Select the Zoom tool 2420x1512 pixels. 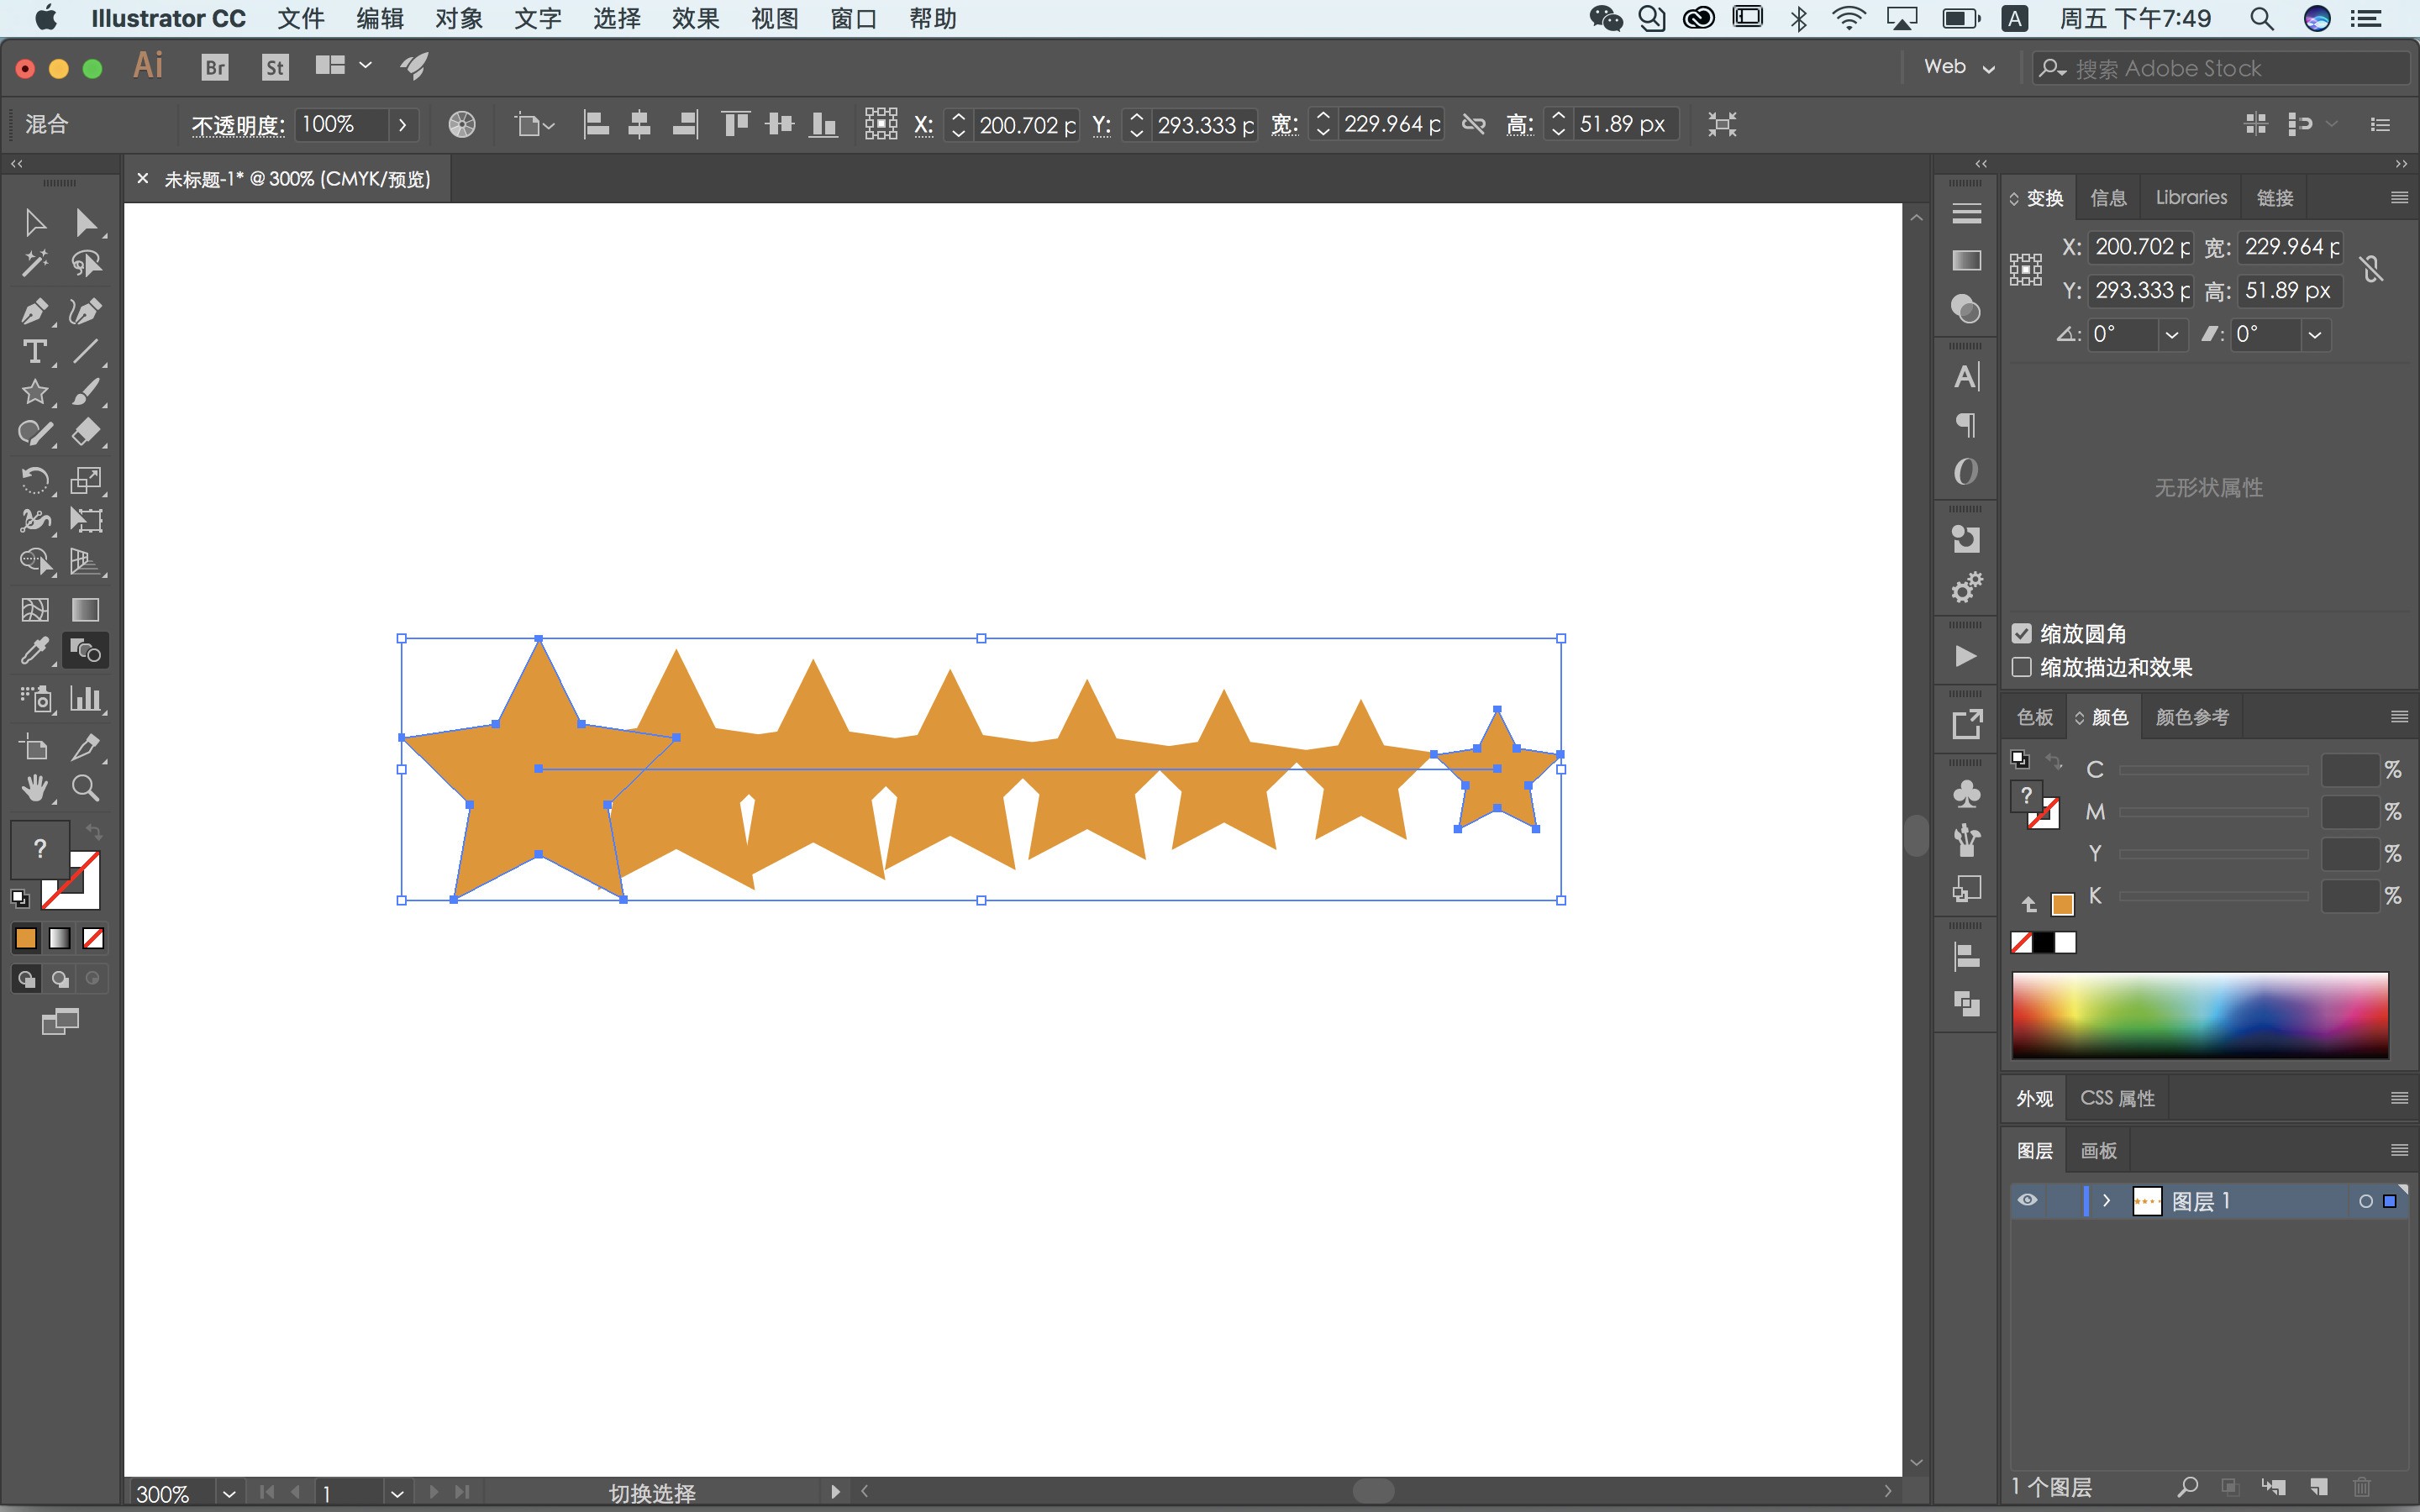86,788
